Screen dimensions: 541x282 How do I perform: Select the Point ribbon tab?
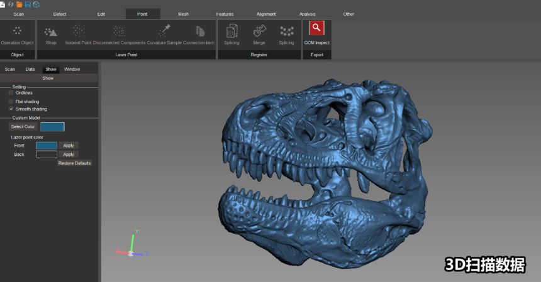(142, 14)
